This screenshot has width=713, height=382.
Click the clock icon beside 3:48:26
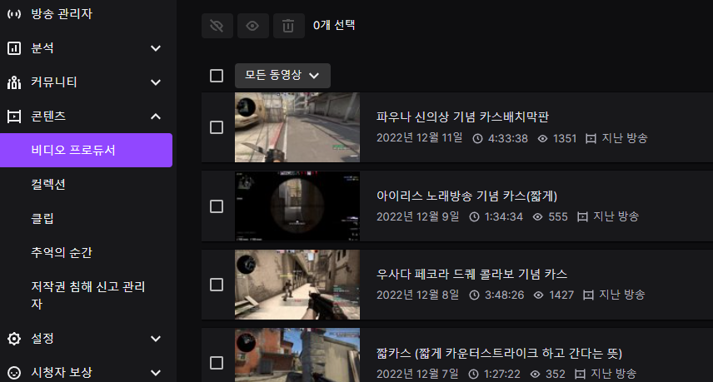point(474,295)
